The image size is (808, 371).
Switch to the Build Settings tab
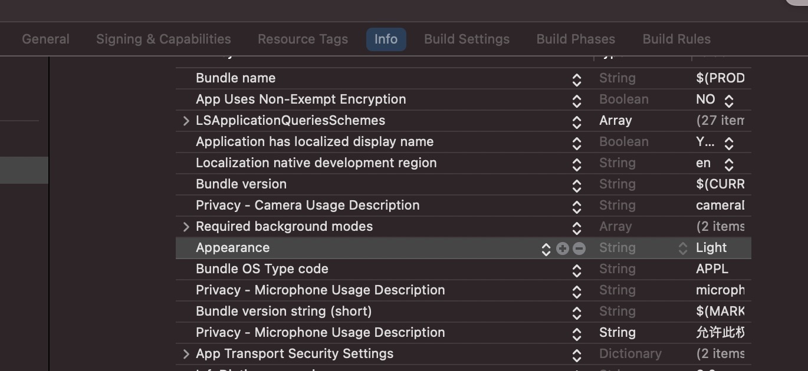point(467,39)
